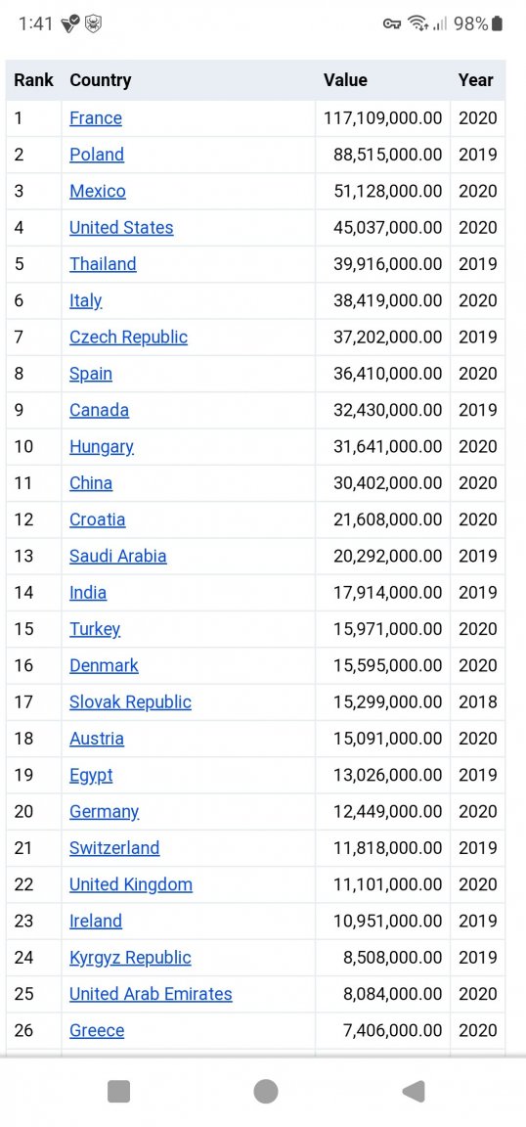Image resolution: width=526 pixels, height=1127 pixels.
Task: Open the Kyrgyz Republic link
Action: [130, 958]
